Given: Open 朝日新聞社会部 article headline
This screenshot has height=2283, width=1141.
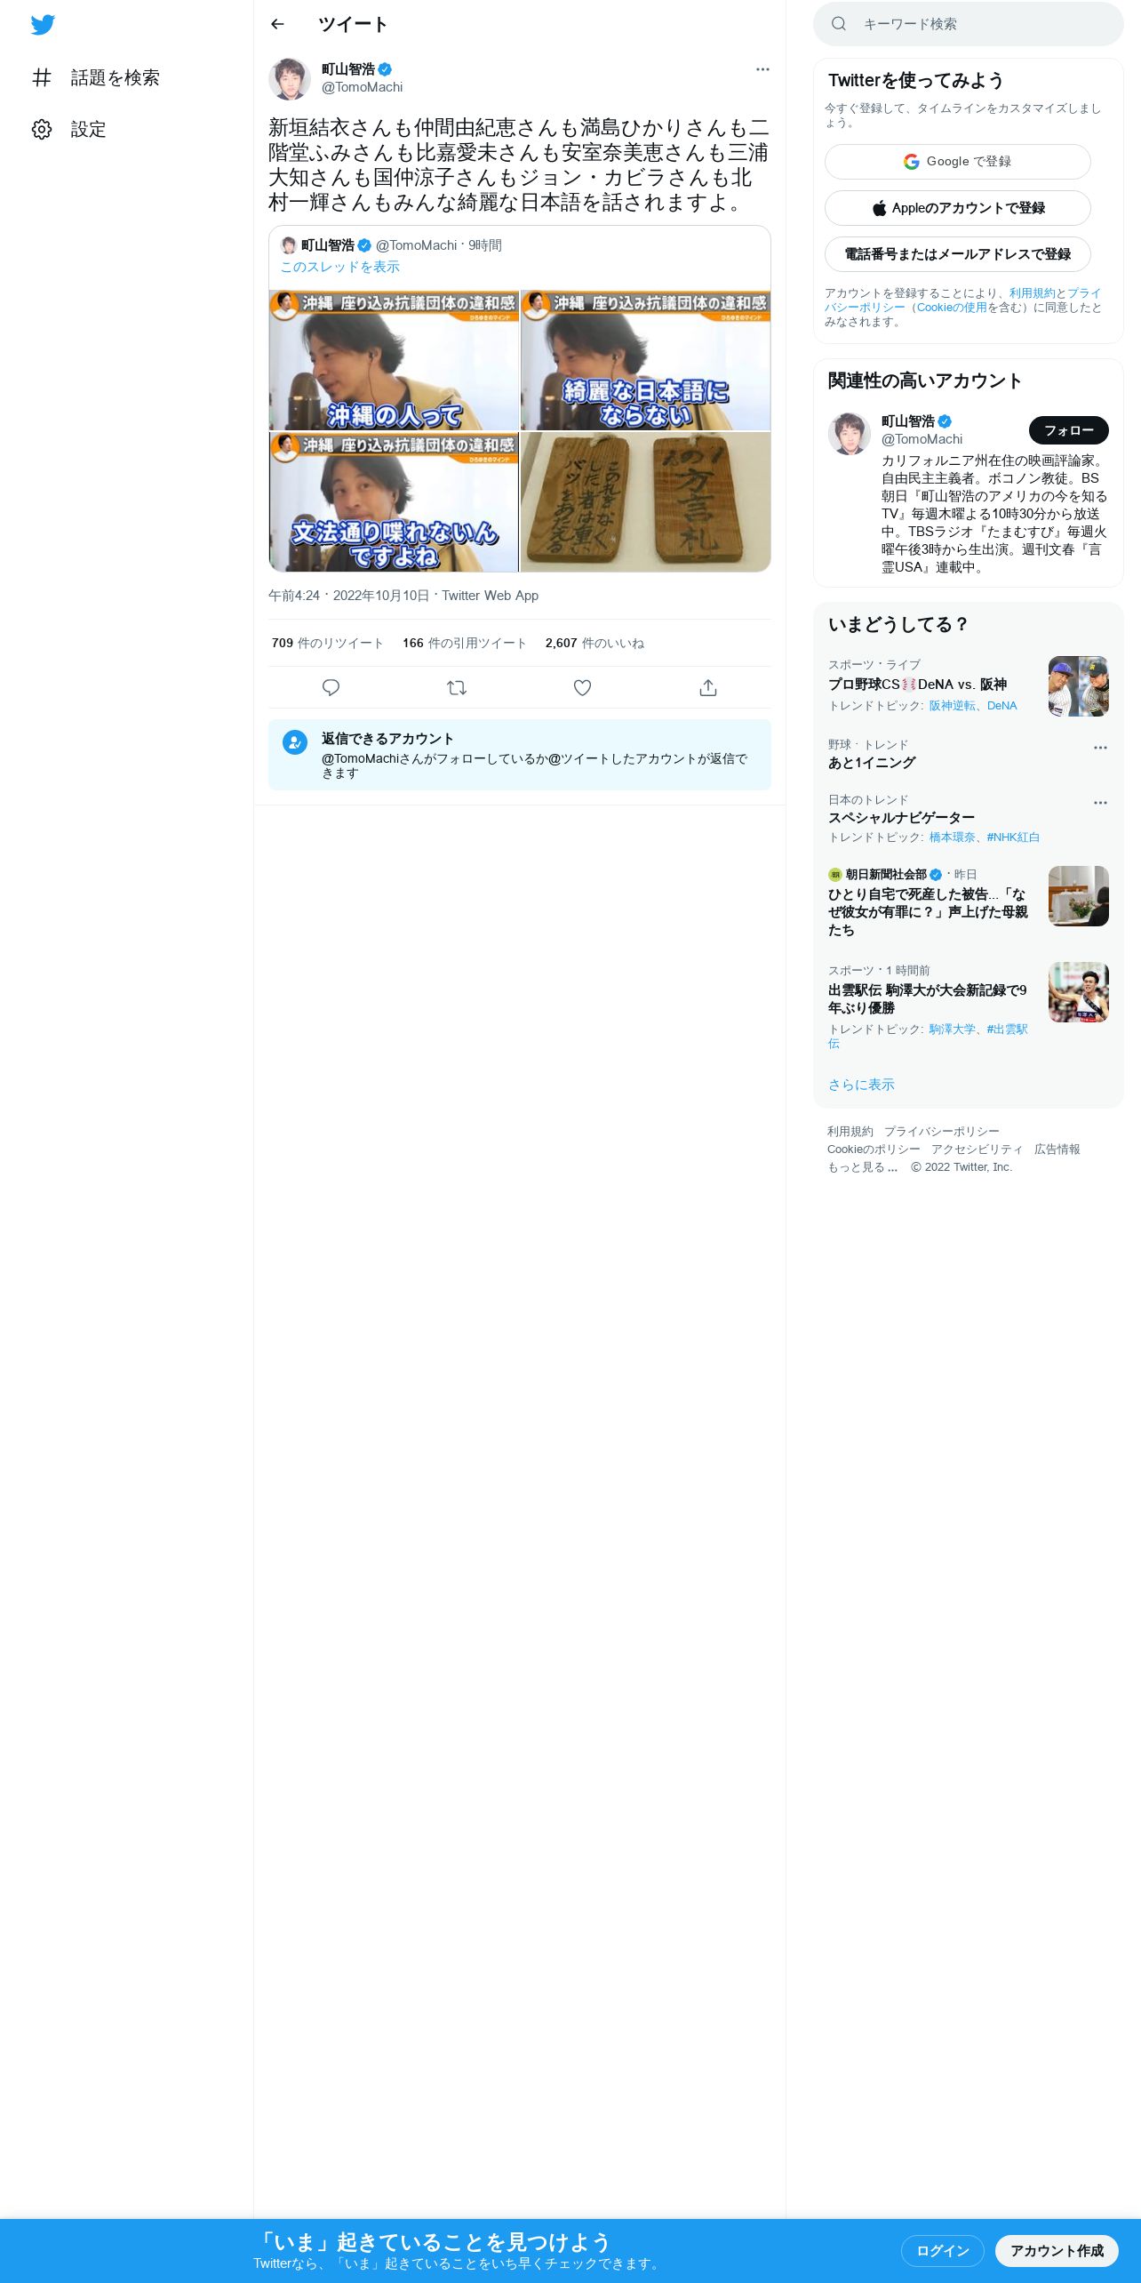Looking at the screenshot, I should pyautogui.click(x=928, y=912).
